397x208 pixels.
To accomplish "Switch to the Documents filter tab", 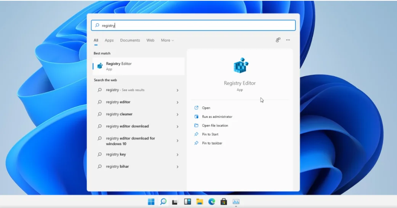I will (x=130, y=40).
